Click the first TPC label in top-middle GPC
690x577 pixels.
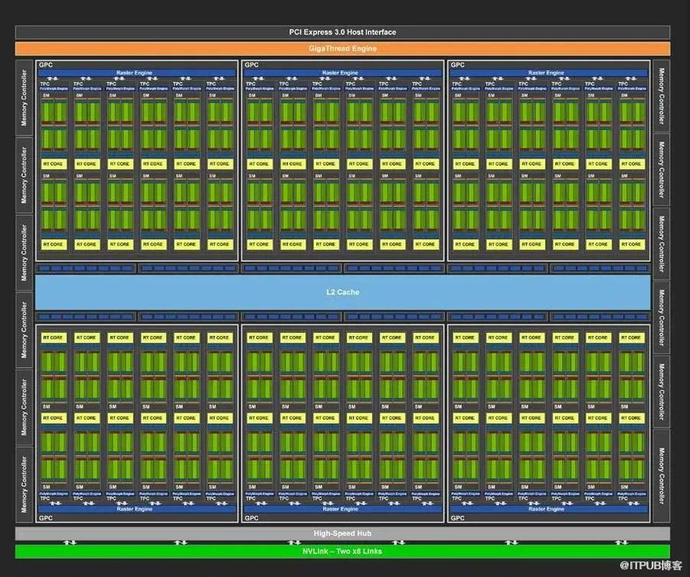251,84
